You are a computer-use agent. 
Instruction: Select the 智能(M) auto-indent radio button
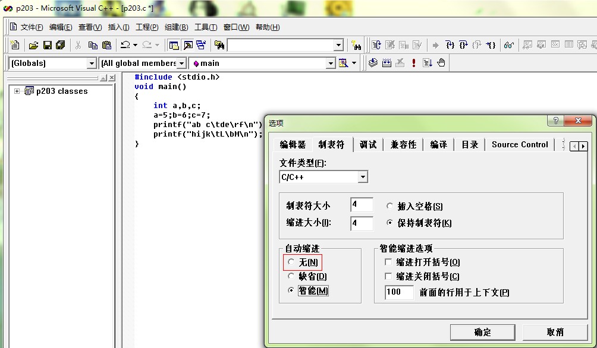point(291,290)
